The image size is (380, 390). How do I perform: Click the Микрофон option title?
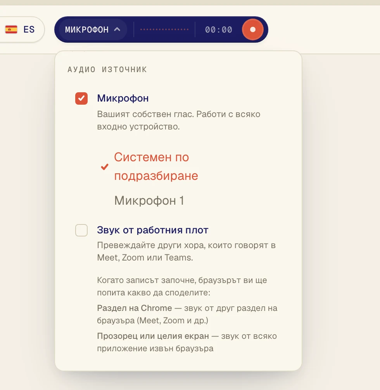click(x=123, y=98)
